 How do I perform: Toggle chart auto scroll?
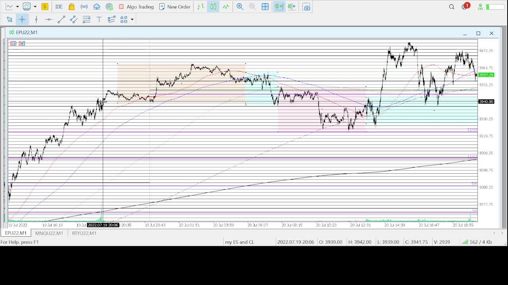(279, 7)
